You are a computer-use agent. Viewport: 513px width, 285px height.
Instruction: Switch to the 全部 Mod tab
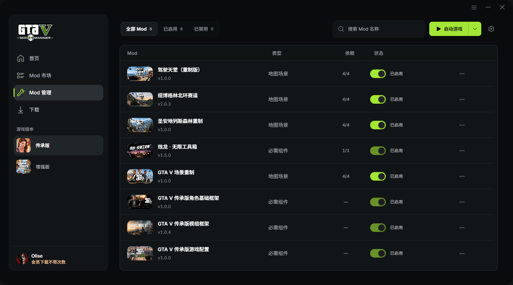(x=139, y=29)
